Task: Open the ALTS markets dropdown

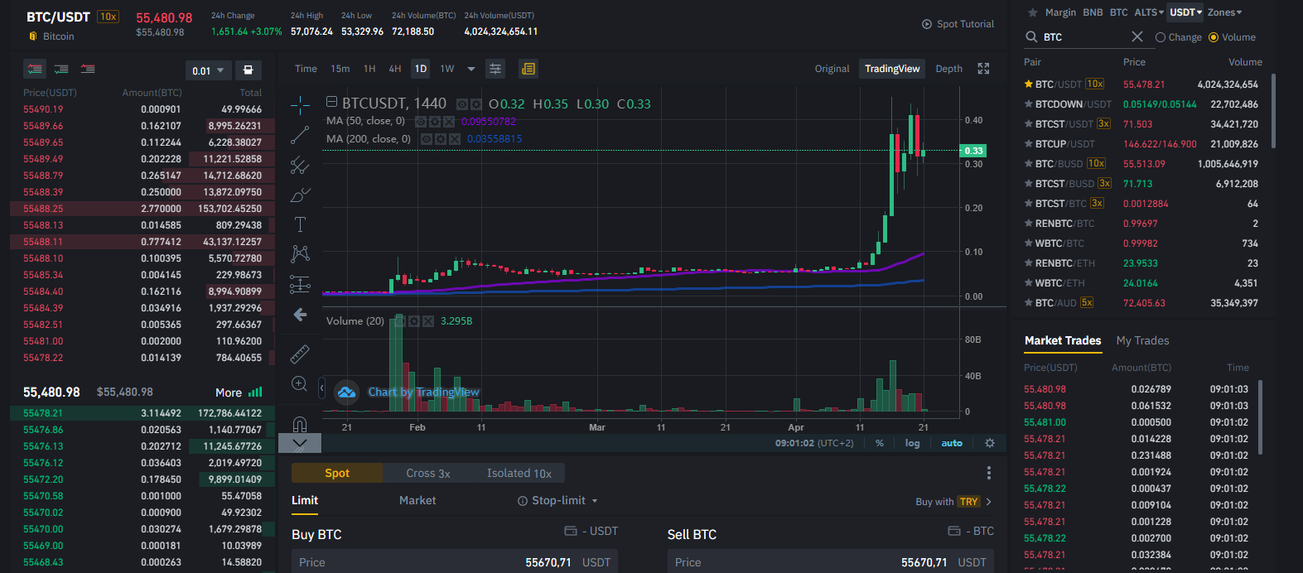Action: point(1148,12)
